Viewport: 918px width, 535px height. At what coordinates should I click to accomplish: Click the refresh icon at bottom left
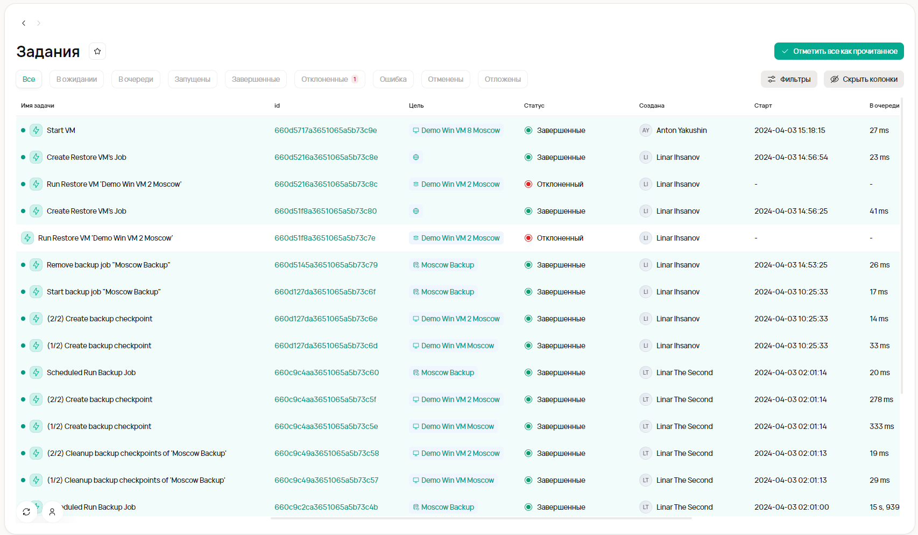(x=26, y=512)
